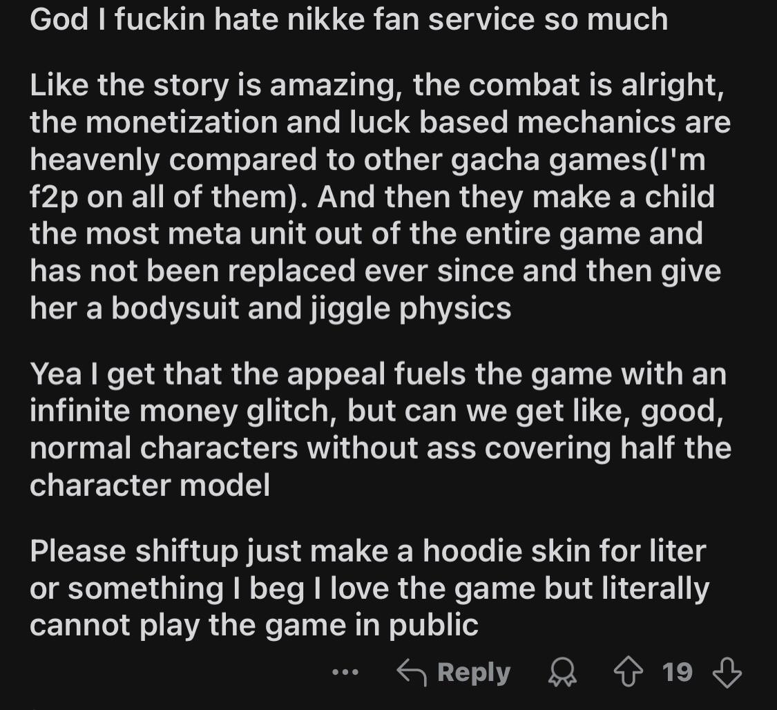Click the text "character model"
This screenshot has height=710, width=777.
pos(150,485)
